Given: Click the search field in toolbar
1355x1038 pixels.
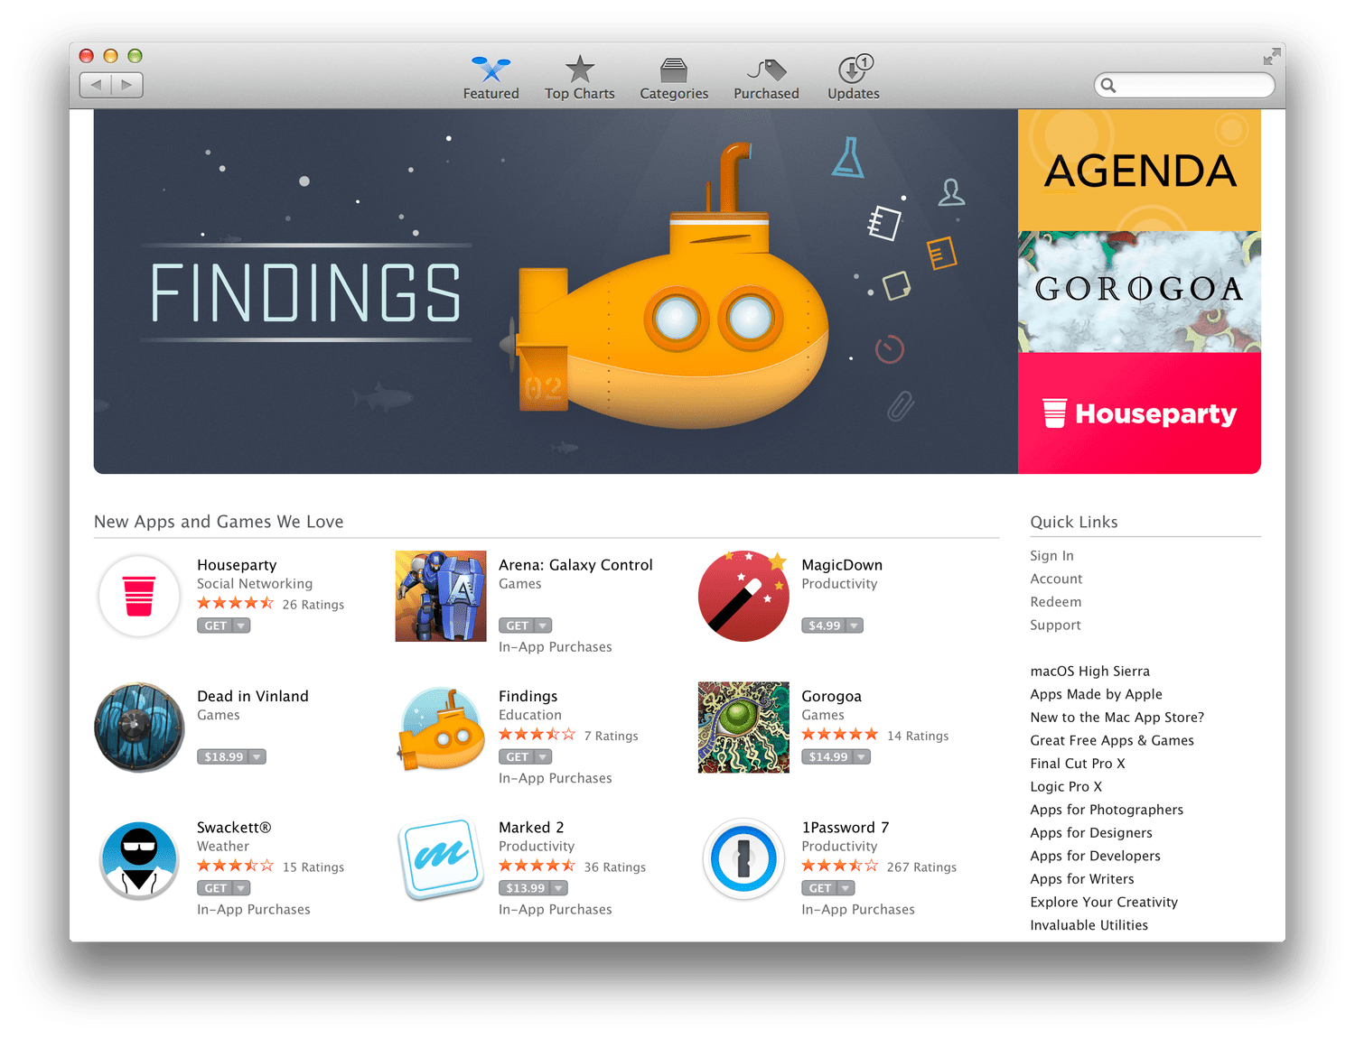Looking at the screenshot, I should (x=1184, y=85).
